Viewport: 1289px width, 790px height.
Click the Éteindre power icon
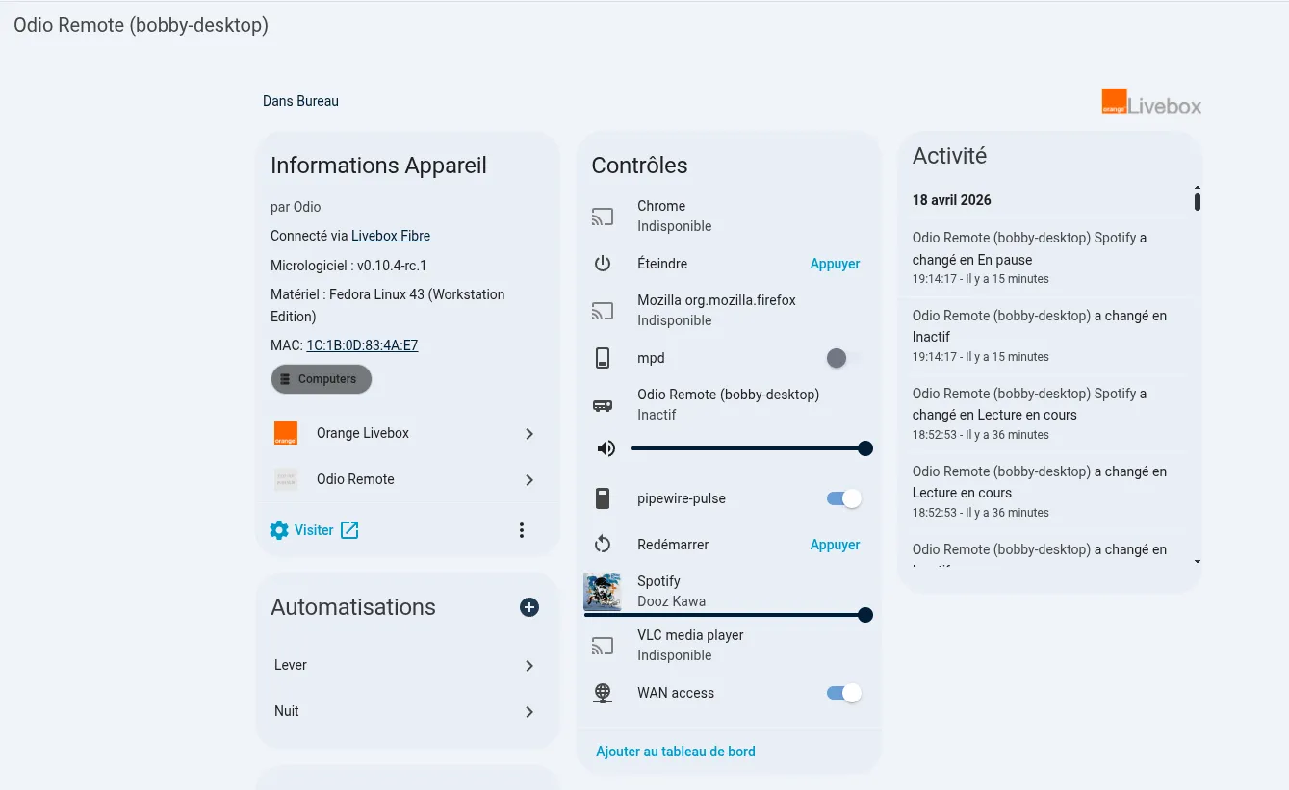603,264
